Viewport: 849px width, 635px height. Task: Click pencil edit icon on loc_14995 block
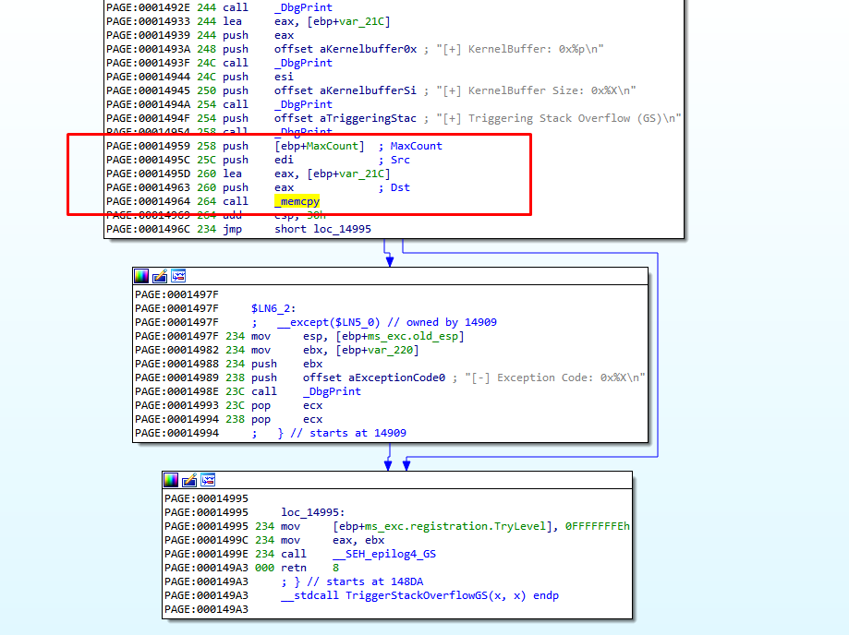pyautogui.click(x=189, y=480)
